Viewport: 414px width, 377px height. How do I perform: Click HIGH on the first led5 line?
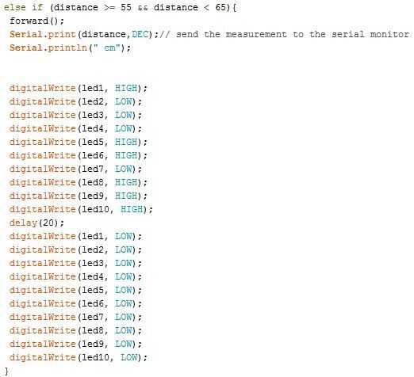126,142
